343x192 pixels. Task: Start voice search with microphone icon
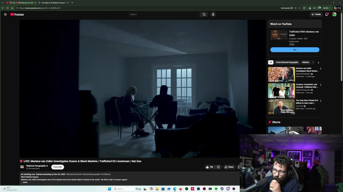pyautogui.click(x=213, y=14)
